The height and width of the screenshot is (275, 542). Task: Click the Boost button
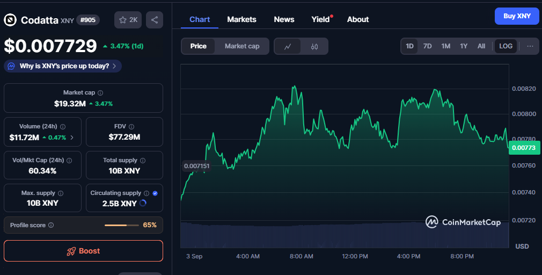[x=83, y=251]
